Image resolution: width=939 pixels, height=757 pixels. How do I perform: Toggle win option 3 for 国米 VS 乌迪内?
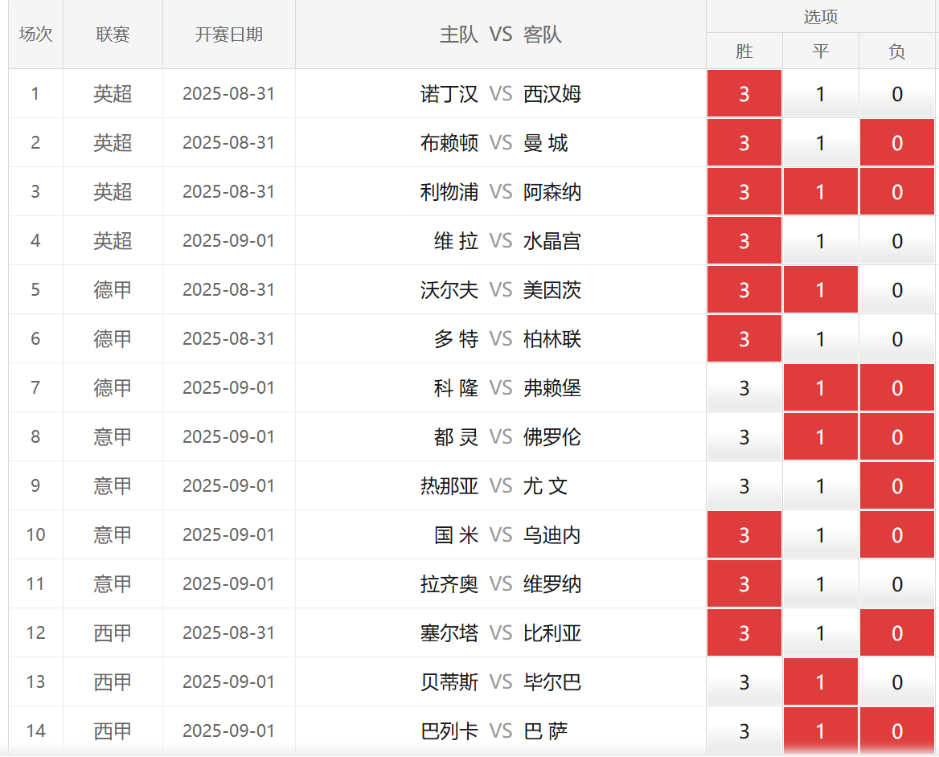coord(744,535)
